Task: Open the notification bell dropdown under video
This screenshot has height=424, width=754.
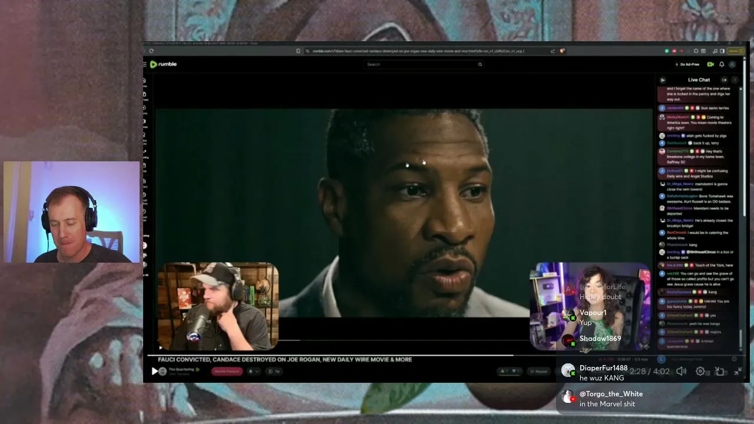Action: click(x=254, y=371)
